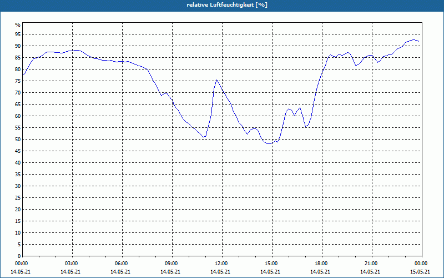Pick the "14.05.21" date under 18:00
Screen dimensions: 444x278
click(320, 272)
